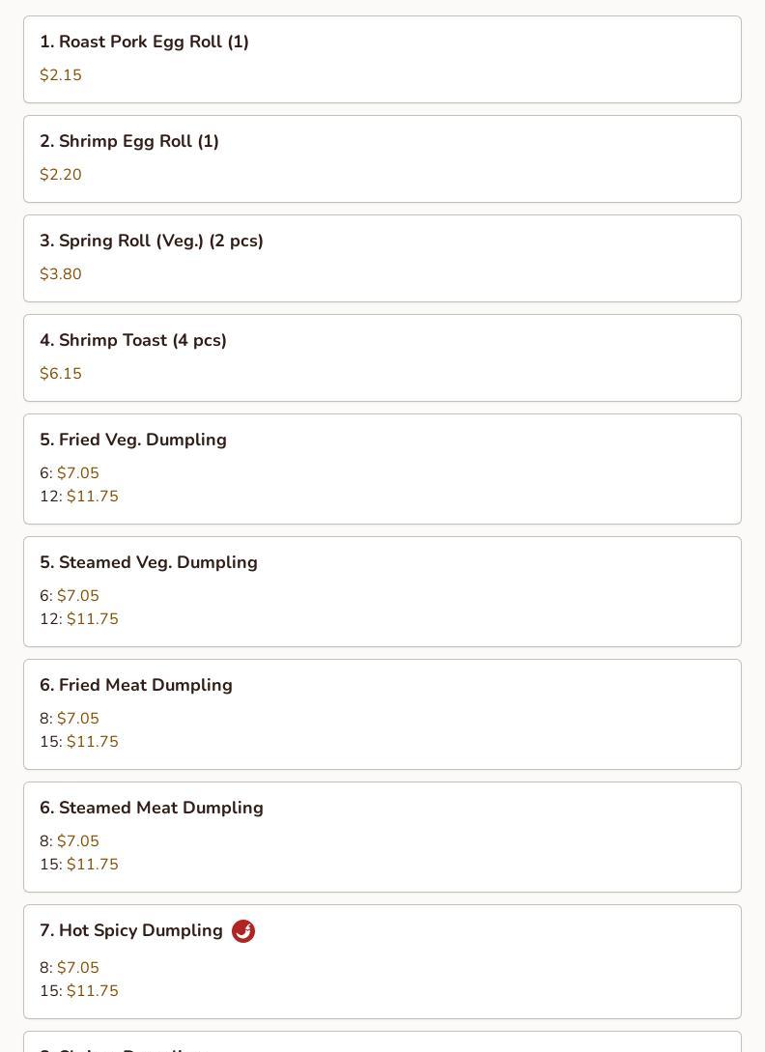The width and height of the screenshot is (765, 1052).
Task: Click the $6.15 Shrimp Toast price
Action: [x=61, y=373]
